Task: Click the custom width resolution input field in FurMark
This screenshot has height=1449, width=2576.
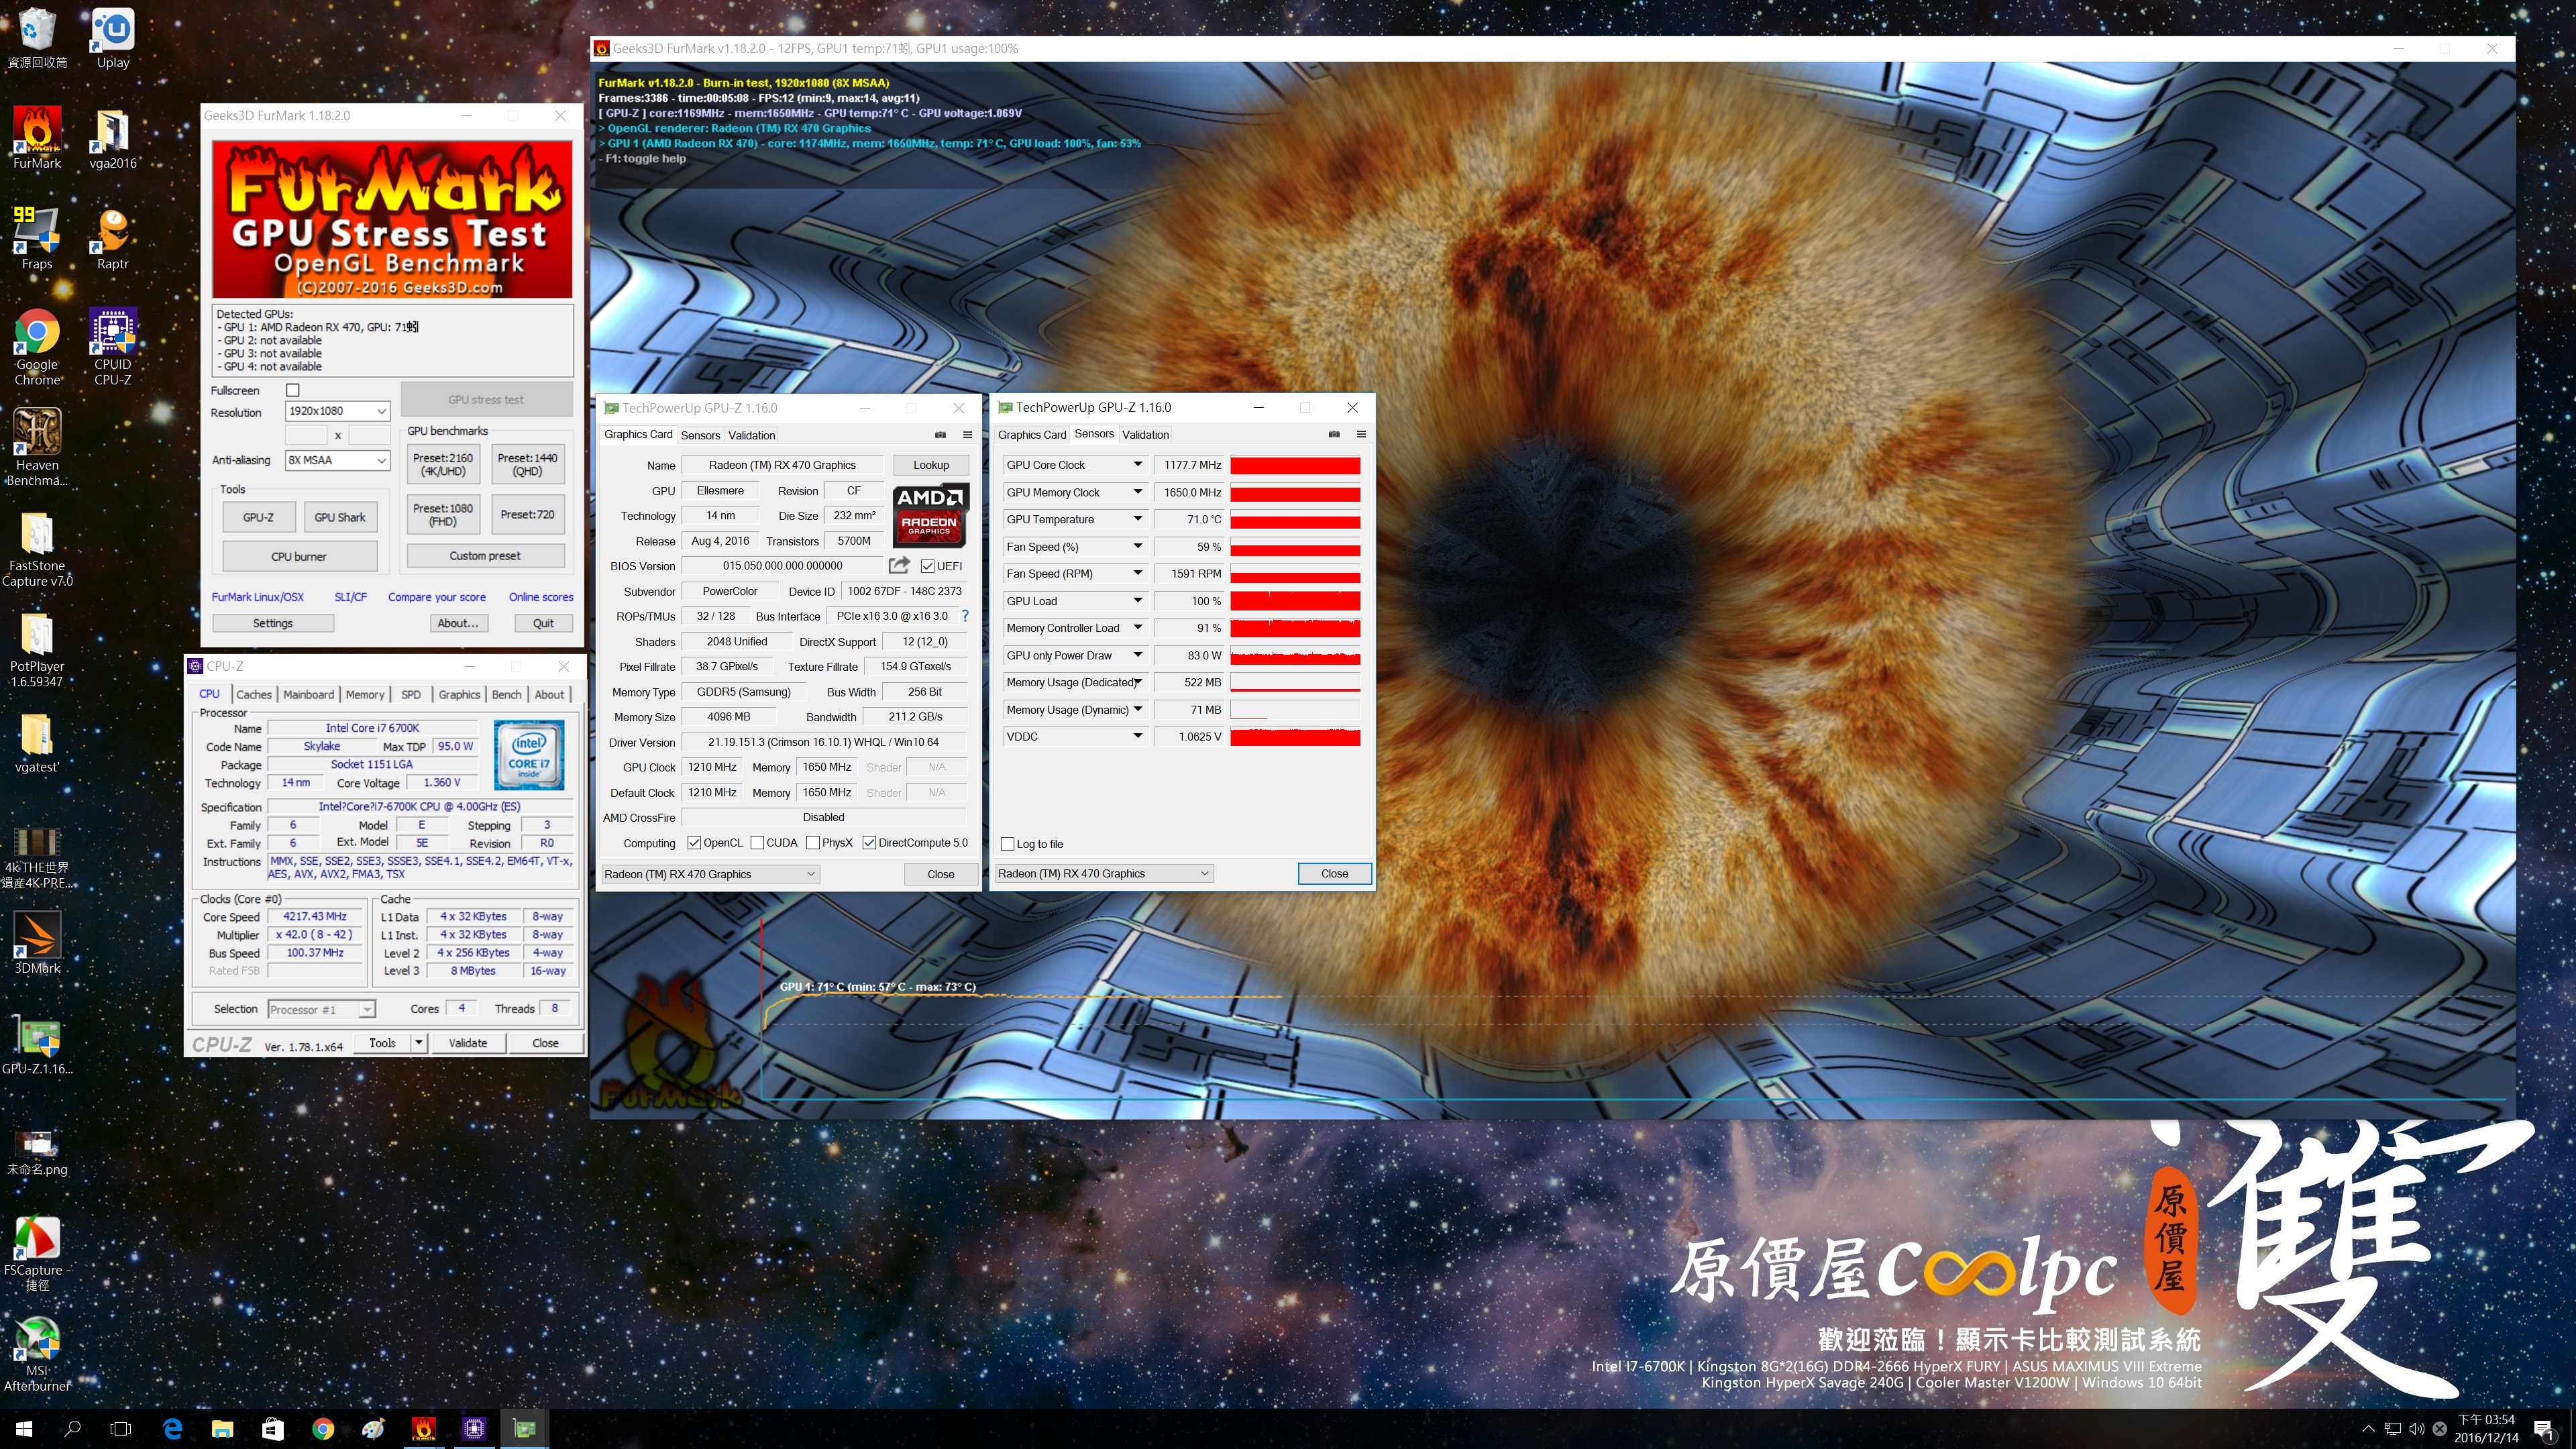Action: [x=306, y=435]
